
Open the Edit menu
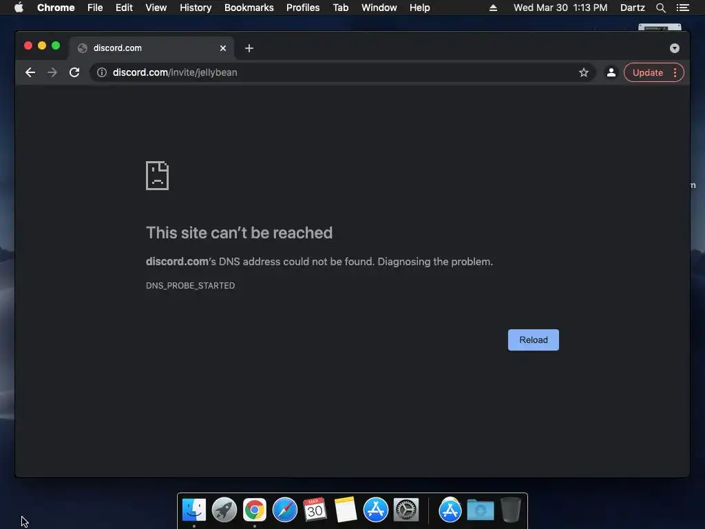coord(124,8)
